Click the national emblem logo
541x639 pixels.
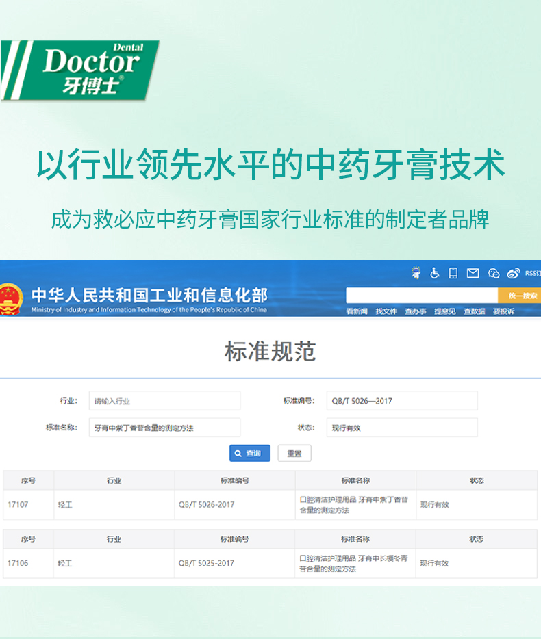pyautogui.click(x=10, y=298)
